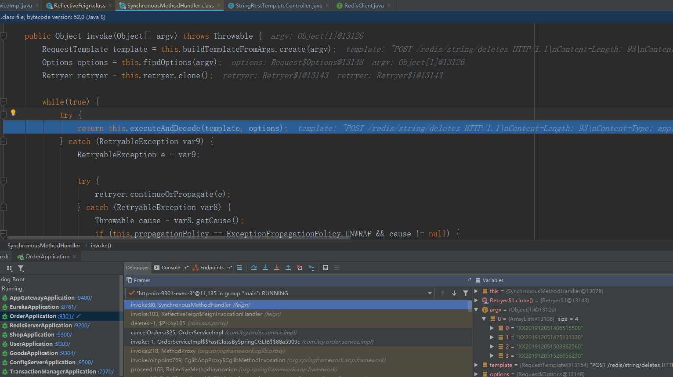Select frame invoke:103 ReflectiveFeign$FeignInvocationHandler
Screen dimensions: 673x377
click(298, 314)
